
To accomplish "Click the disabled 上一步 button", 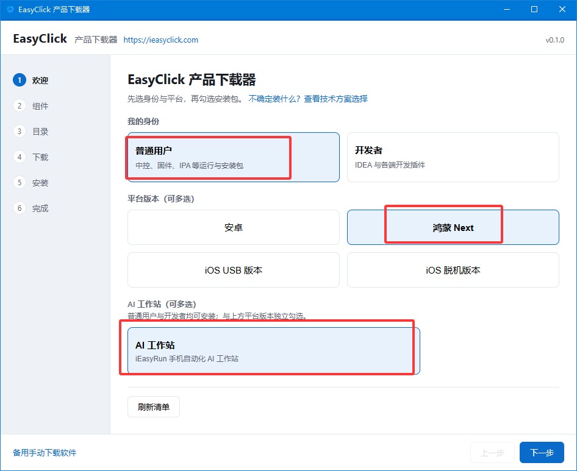I will 492,452.
